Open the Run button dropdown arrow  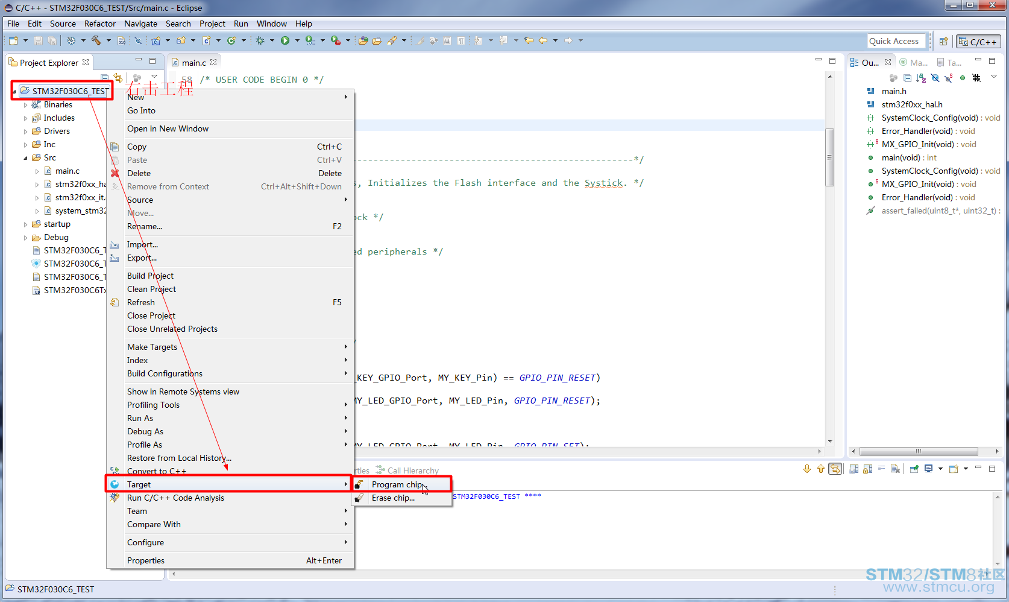tap(297, 40)
